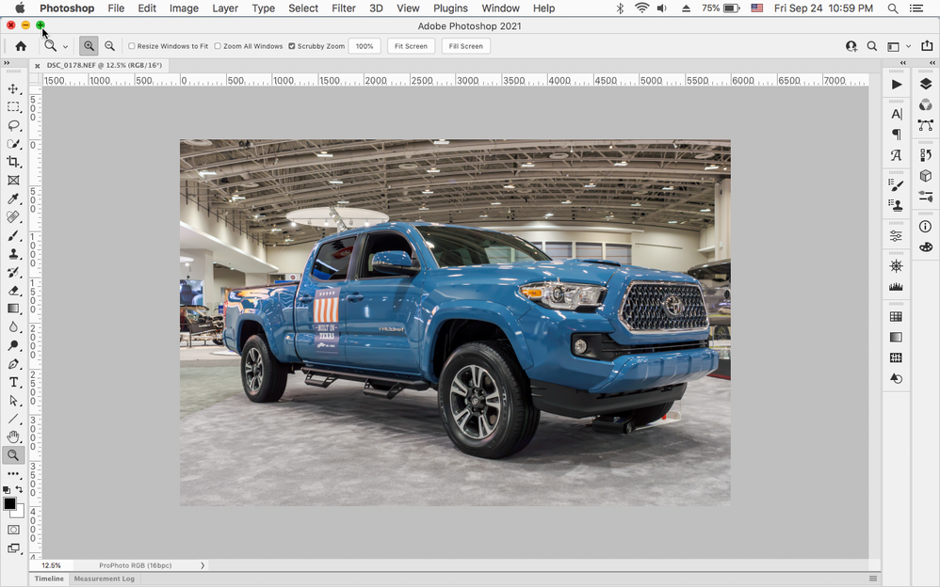Reset default foreground and background colors

point(6,489)
